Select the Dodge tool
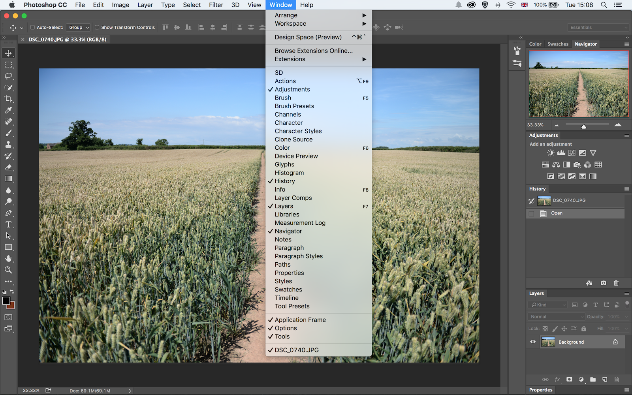Viewport: 632px width, 395px height. [8, 201]
